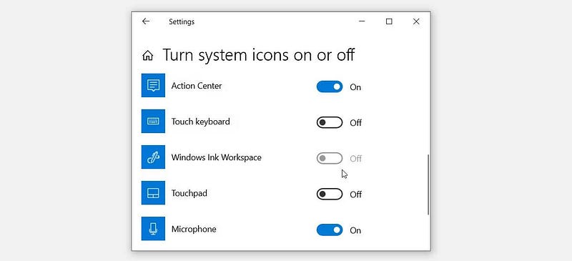
Task: Enable the Touch keyboard toggle
Action: pyautogui.click(x=330, y=122)
